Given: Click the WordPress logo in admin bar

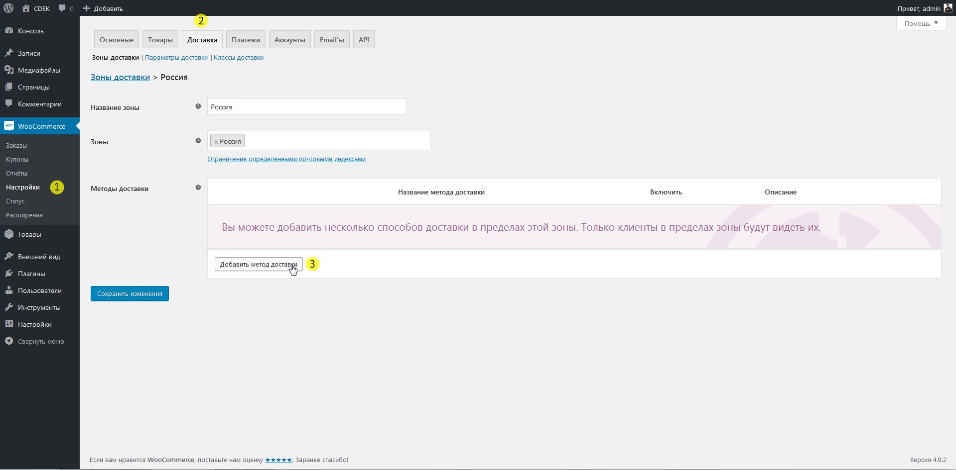Looking at the screenshot, I should coord(8,8).
